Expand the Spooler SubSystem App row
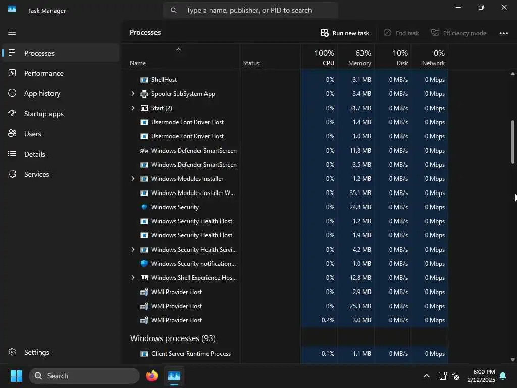 (133, 94)
